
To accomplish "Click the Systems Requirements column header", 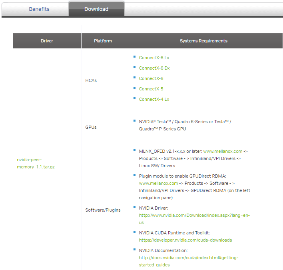I will click(x=203, y=41).
